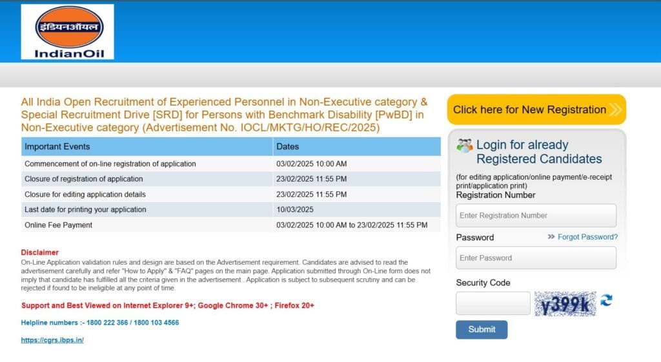Select the Last date for printing row
This screenshot has width=661, height=362.
coord(85,209)
